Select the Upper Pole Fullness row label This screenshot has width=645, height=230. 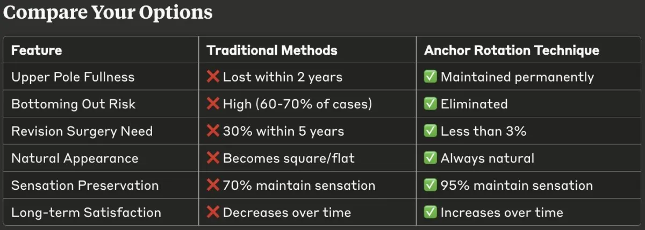click(73, 77)
